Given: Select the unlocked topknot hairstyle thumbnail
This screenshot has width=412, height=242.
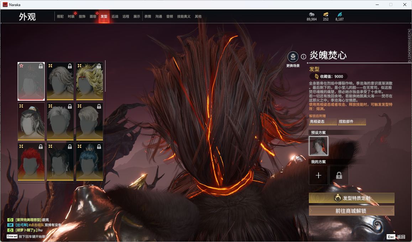Looking at the screenshot, I should 31,121.
